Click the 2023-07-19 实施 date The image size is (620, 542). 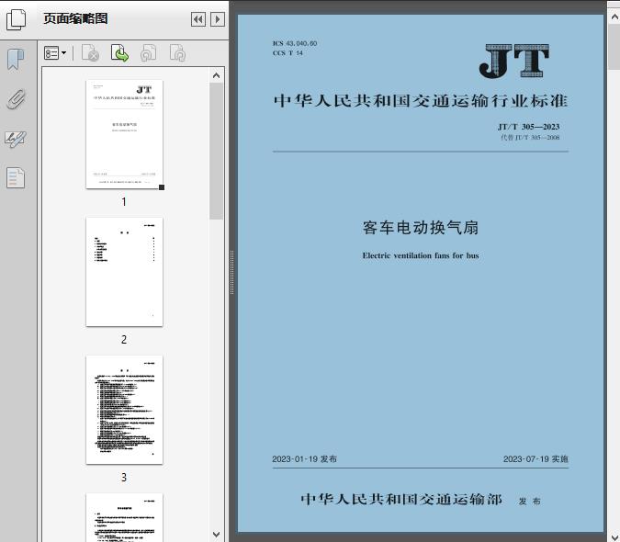pos(535,459)
